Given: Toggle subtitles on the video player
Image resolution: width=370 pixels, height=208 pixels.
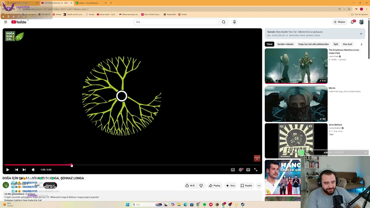Looking at the screenshot, I should [233, 170].
